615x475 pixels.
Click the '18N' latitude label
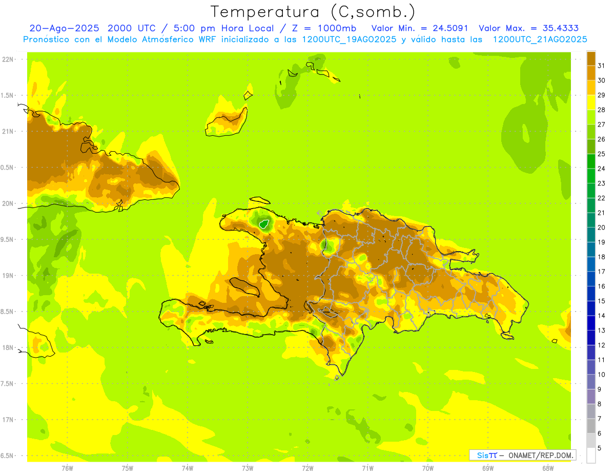[7, 347]
